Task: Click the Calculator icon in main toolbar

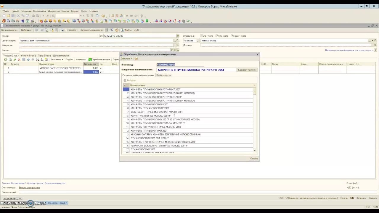Action: pos(112,16)
